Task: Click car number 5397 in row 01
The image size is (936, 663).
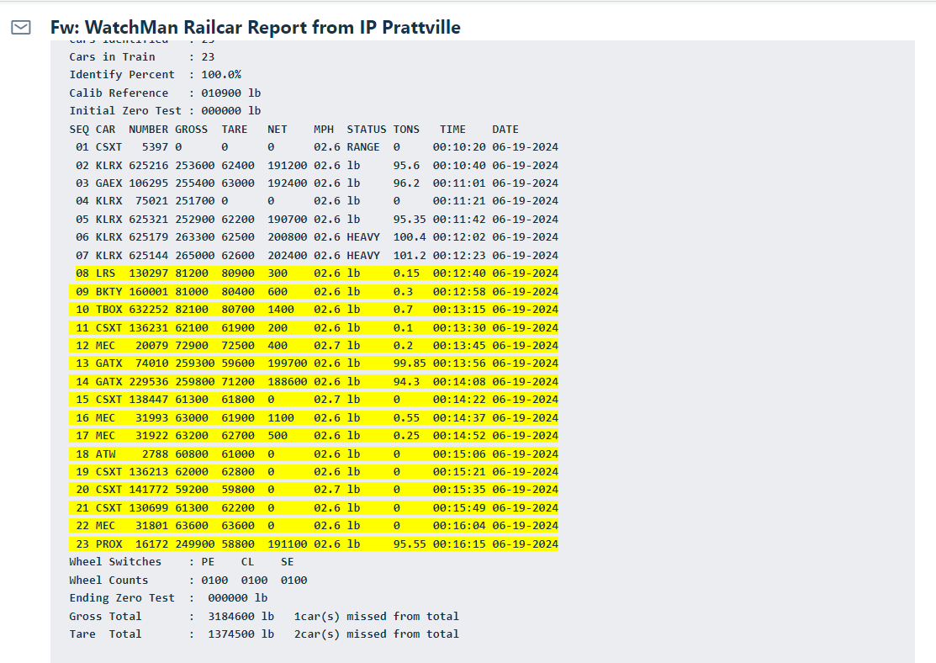Action: tap(156, 147)
